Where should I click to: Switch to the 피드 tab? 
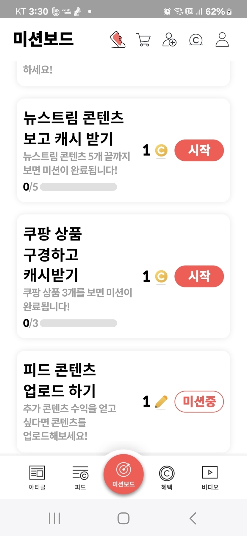tap(80, 478)
